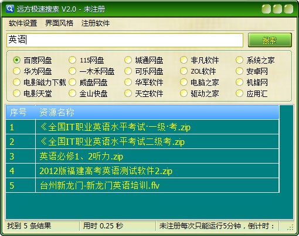Click the 资源名称 column header
This screenshot has width=299, height=236.
pyautogui.click(x=157, y=112)
